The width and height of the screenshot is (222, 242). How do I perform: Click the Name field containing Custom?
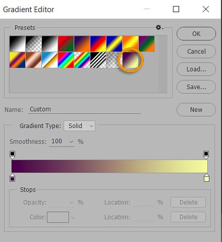(84, 109)
